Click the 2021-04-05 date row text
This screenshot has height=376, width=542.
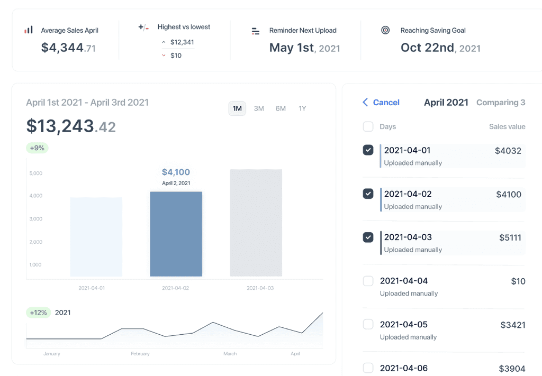click(x=404, y=325)
